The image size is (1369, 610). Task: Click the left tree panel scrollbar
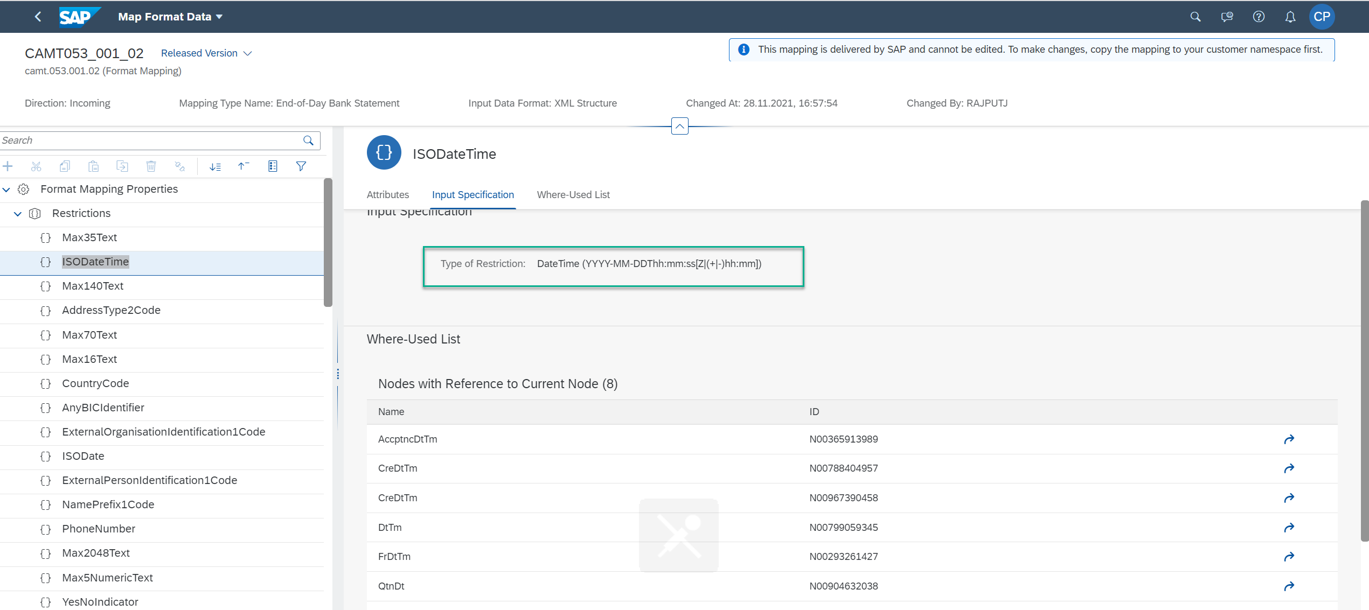tap(328, 242)
